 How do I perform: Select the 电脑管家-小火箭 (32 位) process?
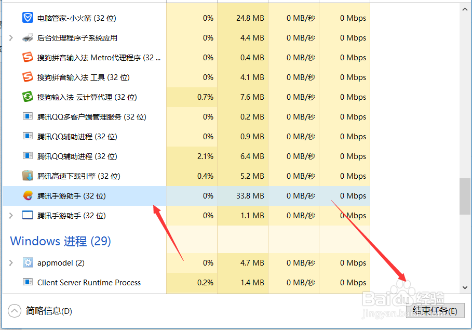click(x=76, y=18)
